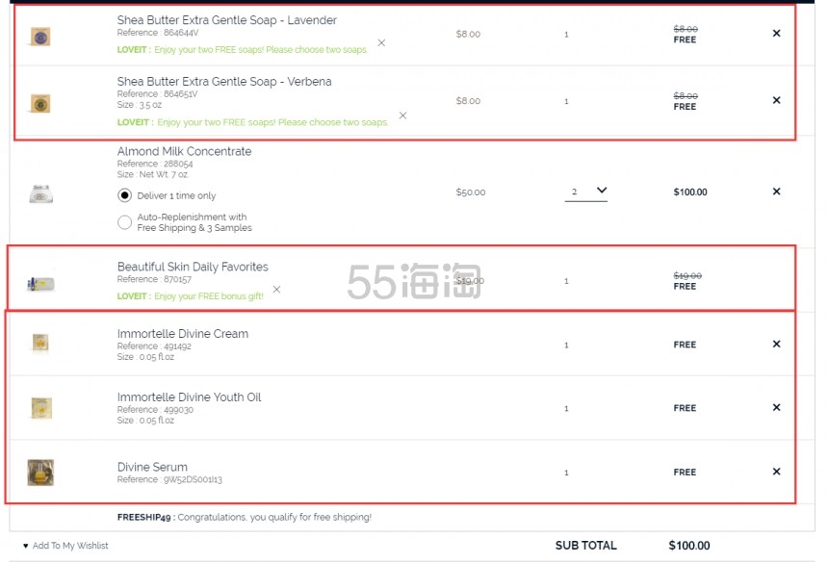Open Immortelle Divine Youth Oil product link
This screenshot has height=563, width=828.
189,397
